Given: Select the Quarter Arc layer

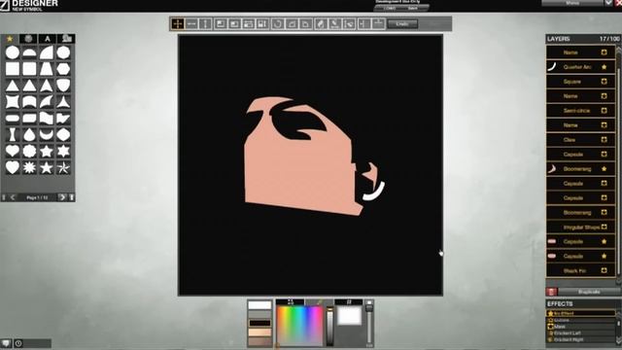Looking at the screenshot, I should (x=581, y=67).
